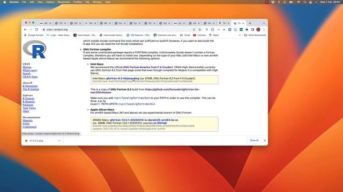Download the gfortran-12.0.1 arm64 tar.xz
343x192 pixels.
144,120
